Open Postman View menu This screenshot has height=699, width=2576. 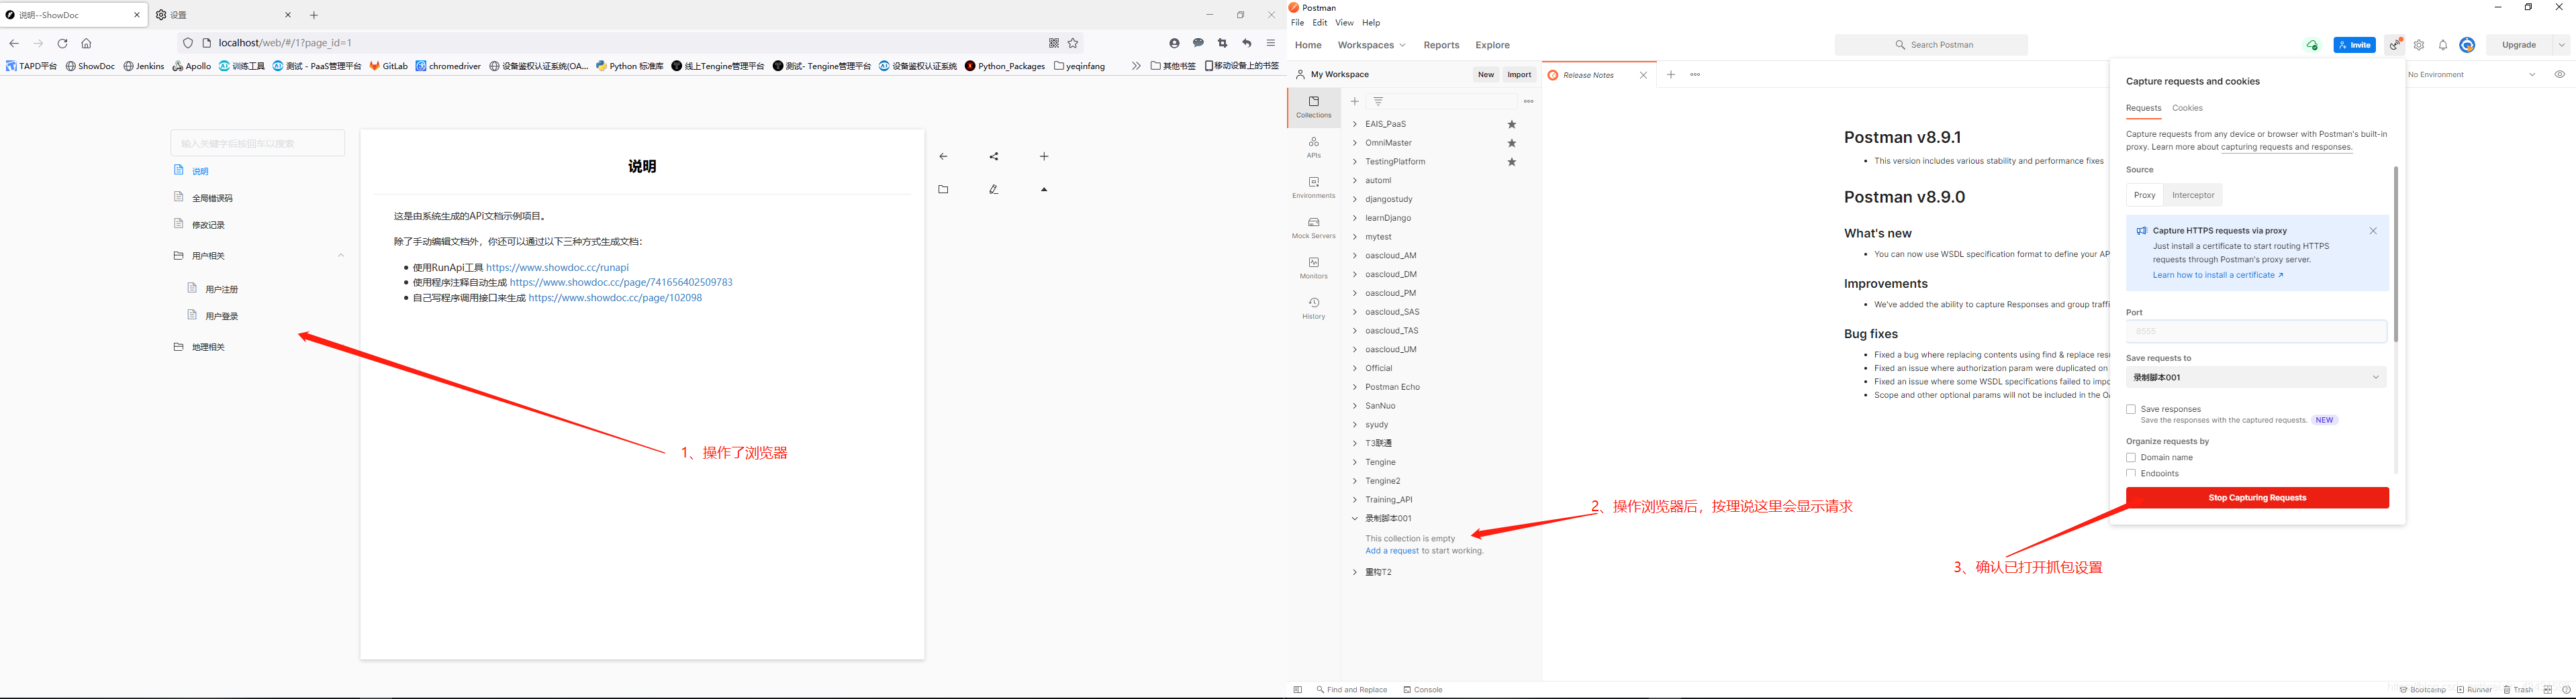1344,23
